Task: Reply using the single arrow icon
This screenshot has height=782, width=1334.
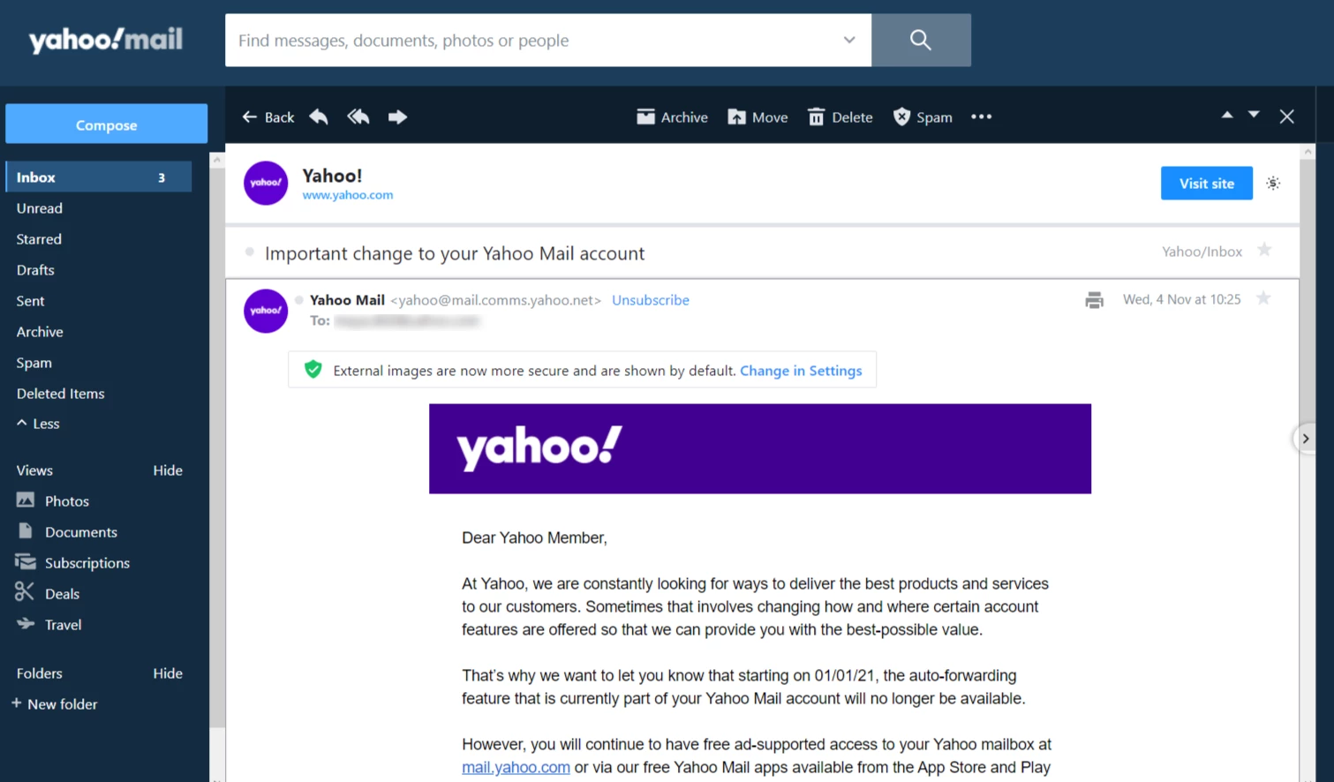Action: (x=318, y=117)
